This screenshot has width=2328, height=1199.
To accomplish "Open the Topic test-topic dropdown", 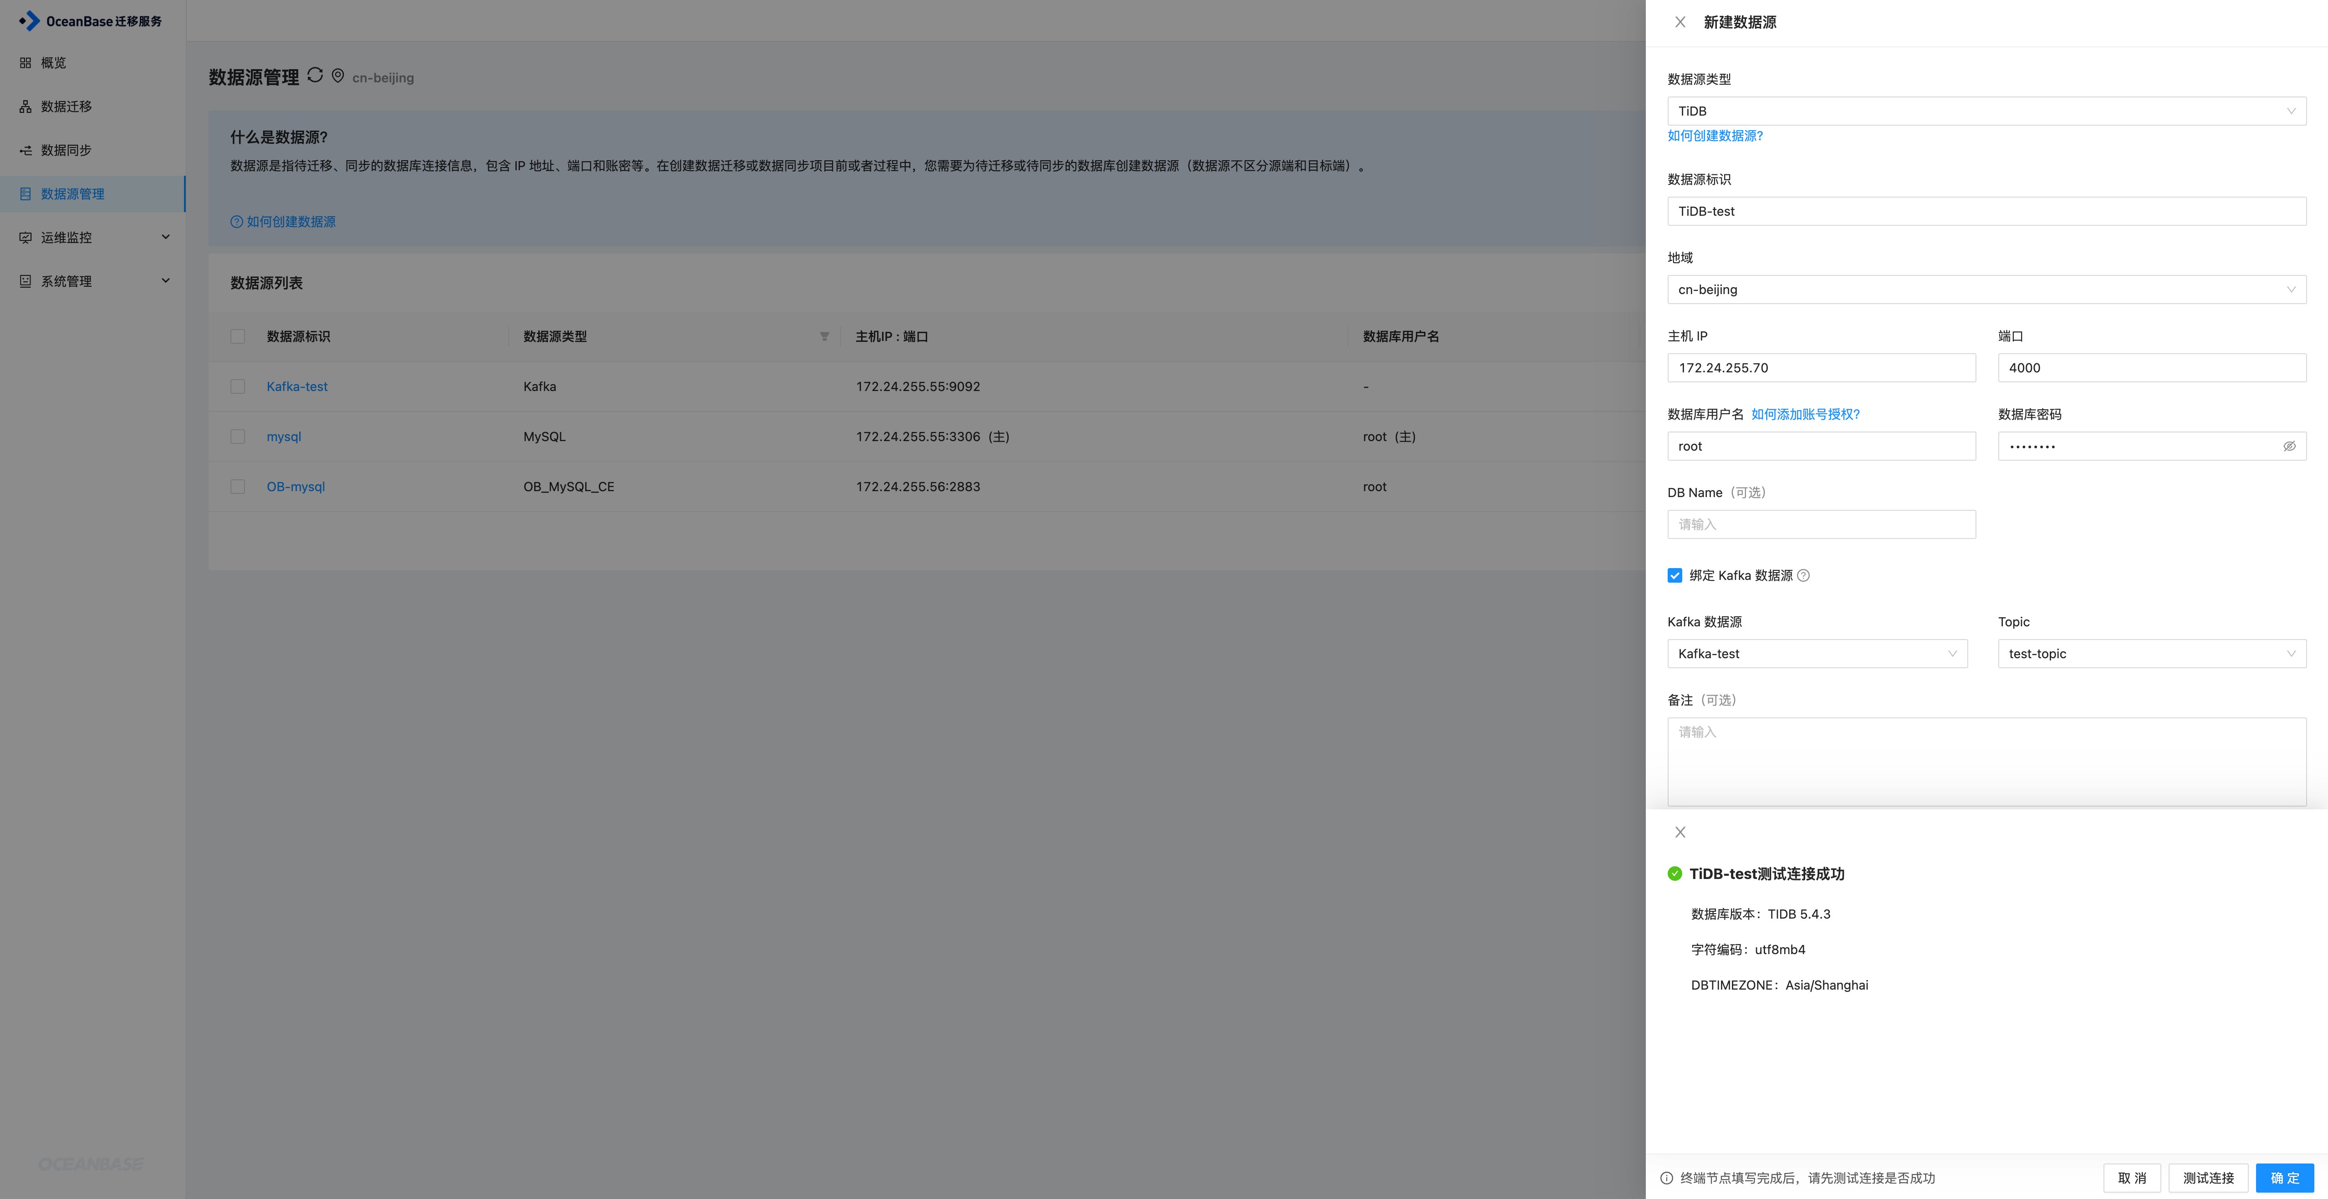I will pos(2151,653).
